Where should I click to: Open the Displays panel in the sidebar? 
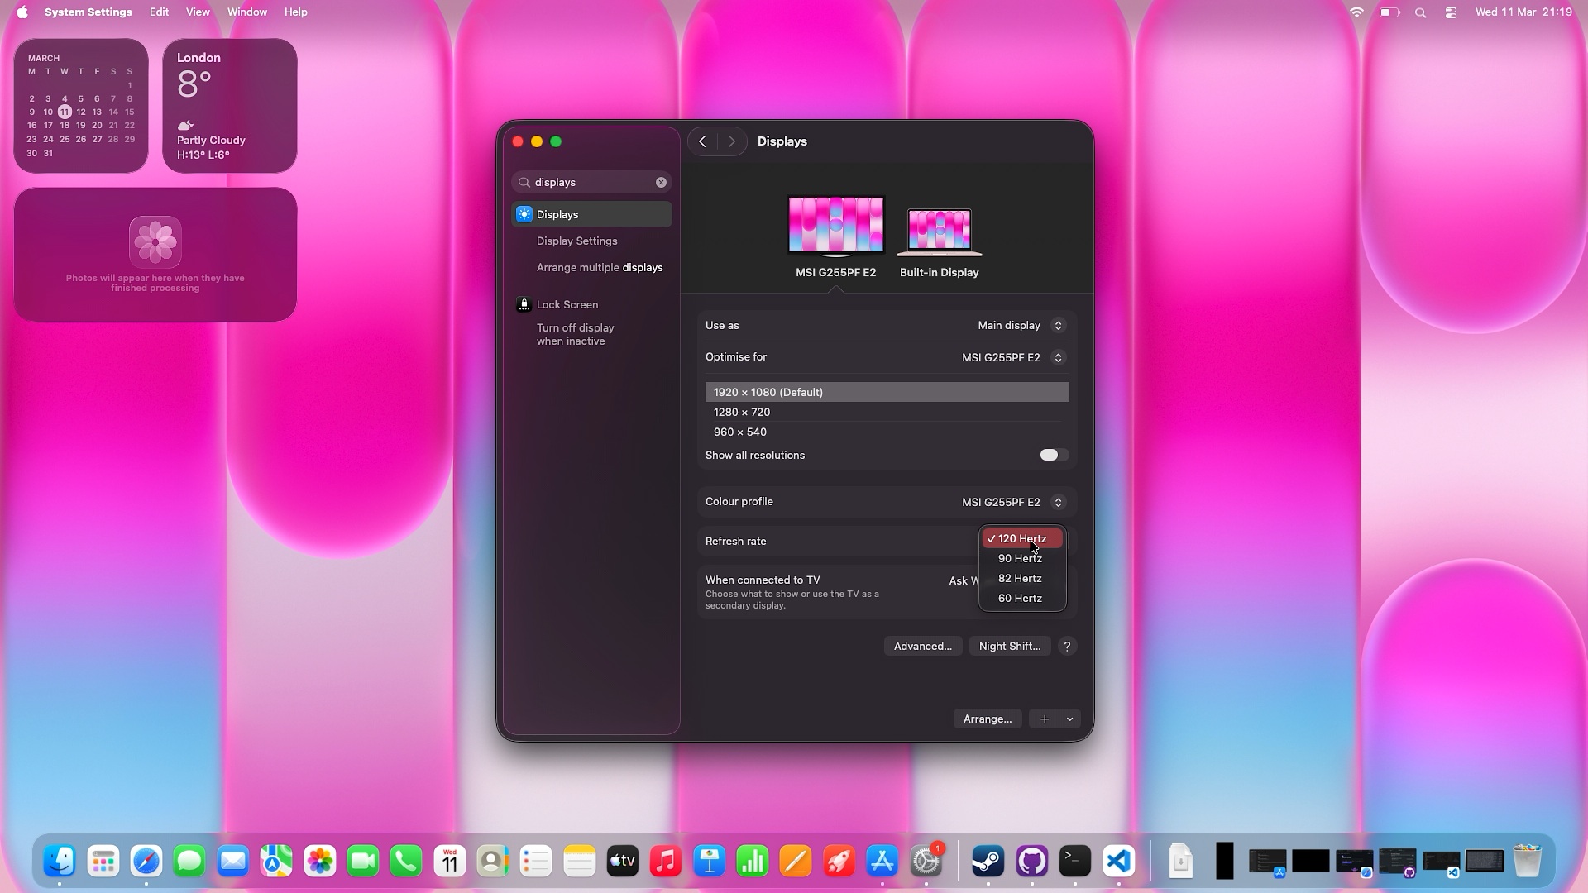[x=558, y=214]
